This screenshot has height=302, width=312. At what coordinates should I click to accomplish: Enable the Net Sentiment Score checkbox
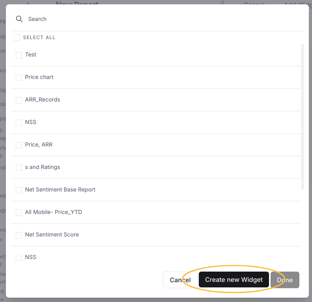[19, 235]
